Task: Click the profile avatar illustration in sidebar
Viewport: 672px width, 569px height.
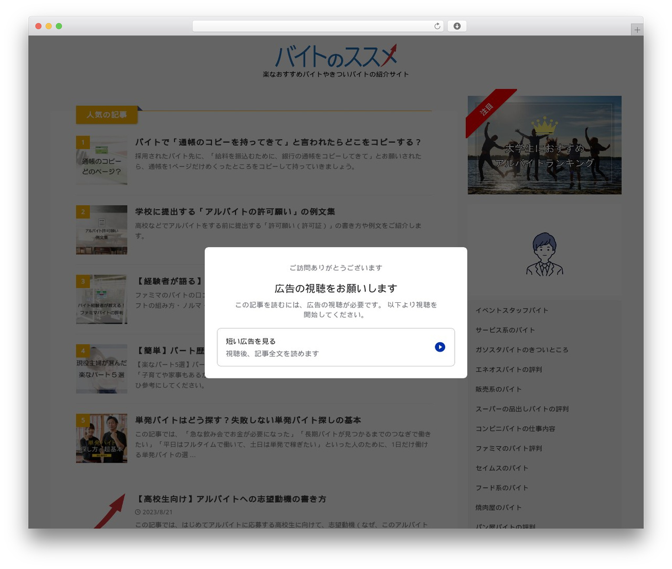Action: point(544,255)
